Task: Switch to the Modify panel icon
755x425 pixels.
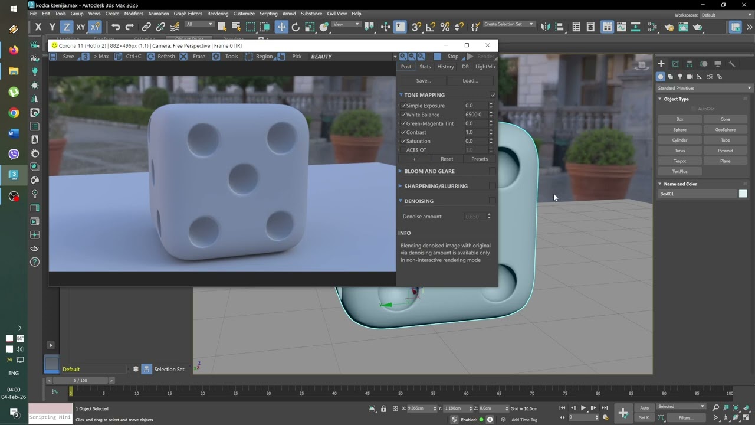Action: pyautogui.click(x=675, y=64)
